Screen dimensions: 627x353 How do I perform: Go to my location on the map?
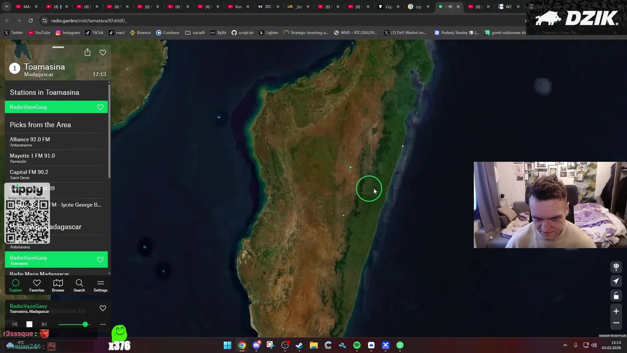pos(616,281)
